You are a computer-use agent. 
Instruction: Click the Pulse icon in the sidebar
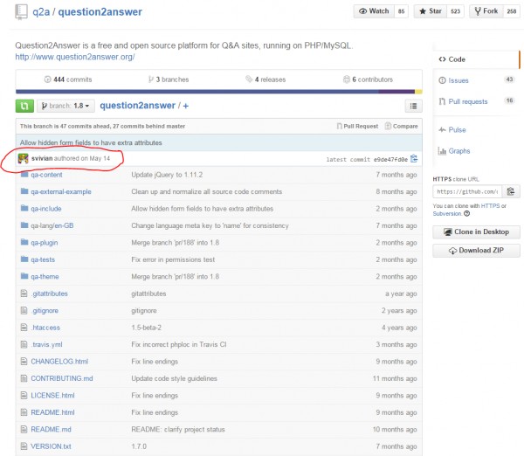pos(441,129)
